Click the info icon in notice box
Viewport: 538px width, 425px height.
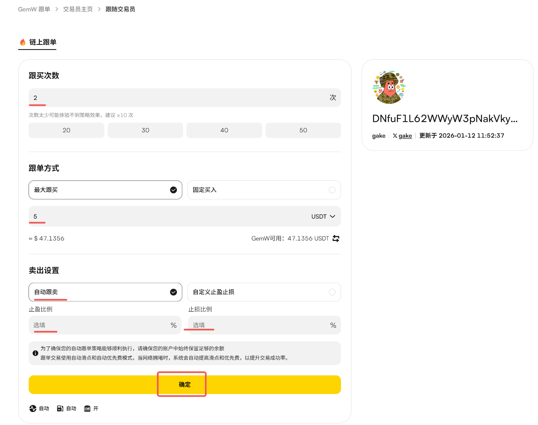coord(35,353)
